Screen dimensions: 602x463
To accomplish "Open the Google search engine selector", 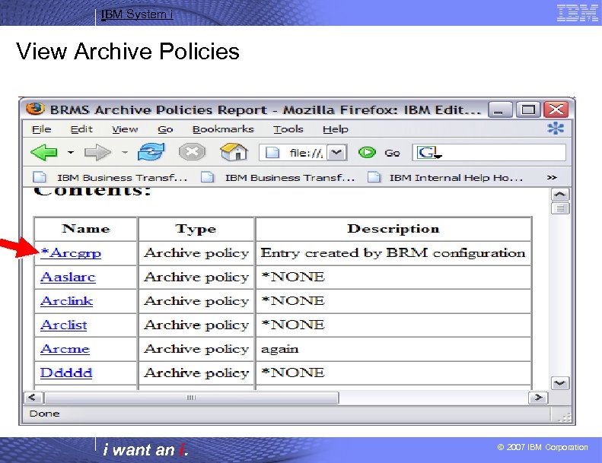I will tap(429, 153).
